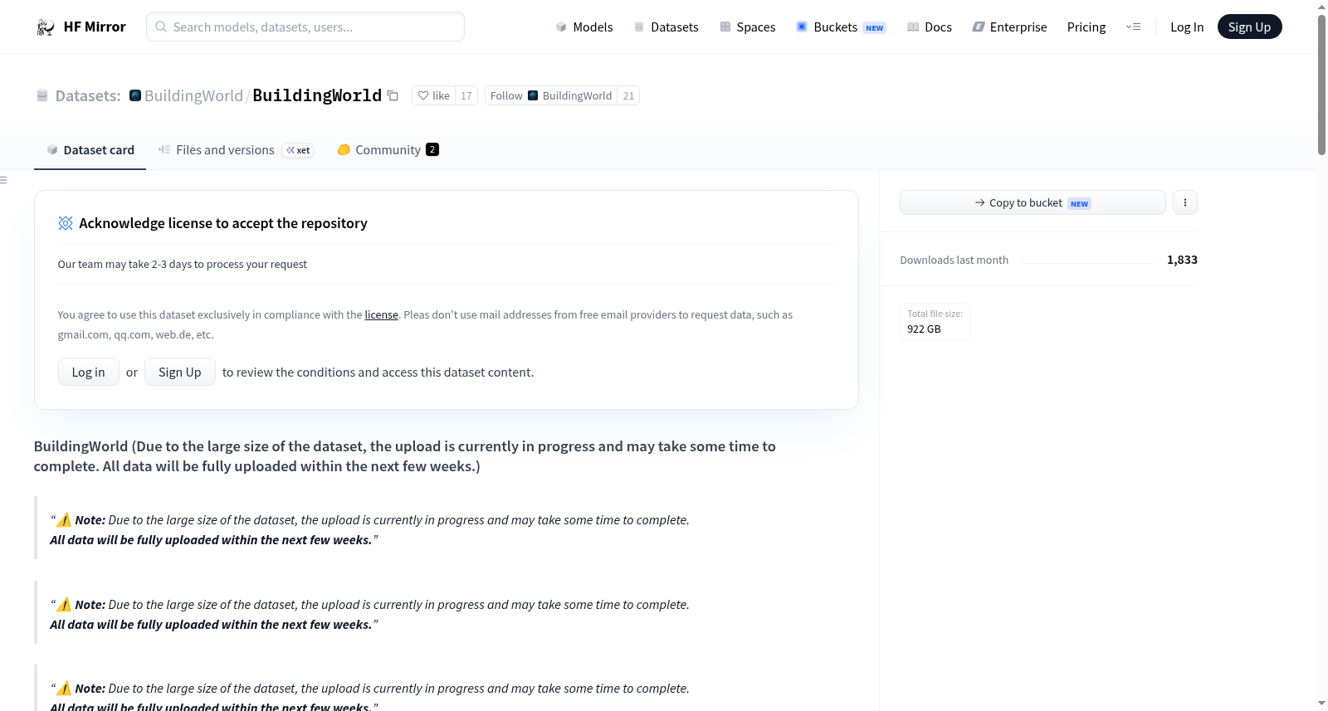Click the Acknowledge license heading

pyautogui.click(x=223, y=223)
